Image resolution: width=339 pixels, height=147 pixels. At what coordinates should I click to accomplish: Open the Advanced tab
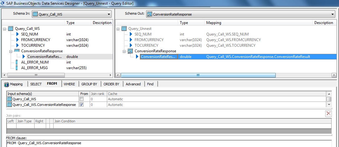point(133,84)
